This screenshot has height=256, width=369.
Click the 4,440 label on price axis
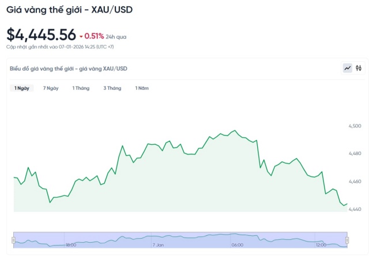point(355,209)
